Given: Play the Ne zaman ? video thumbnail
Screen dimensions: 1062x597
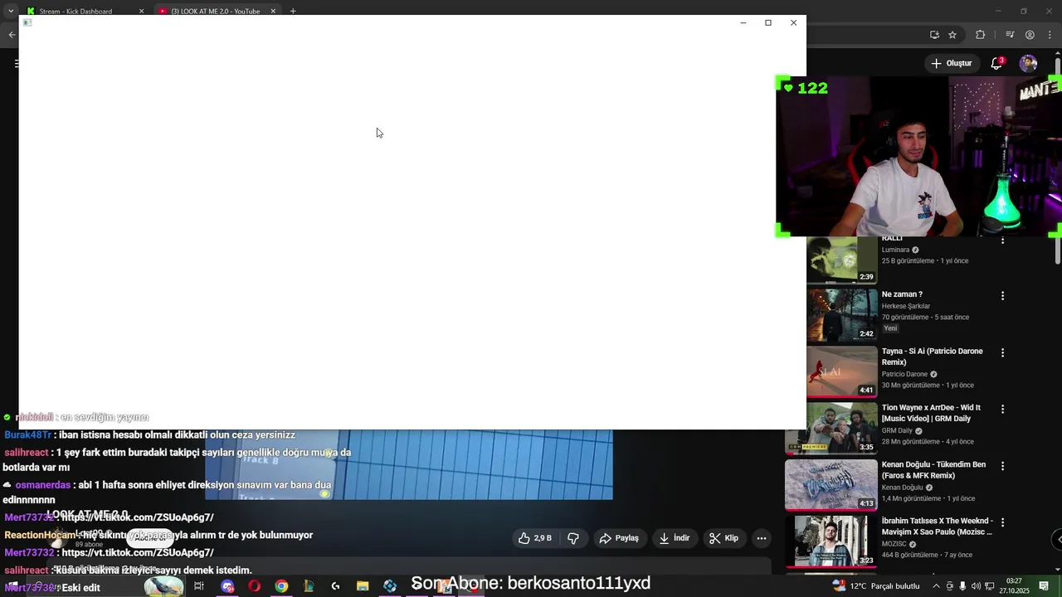Looking at the screenshot, I should (x=842, y=314).
